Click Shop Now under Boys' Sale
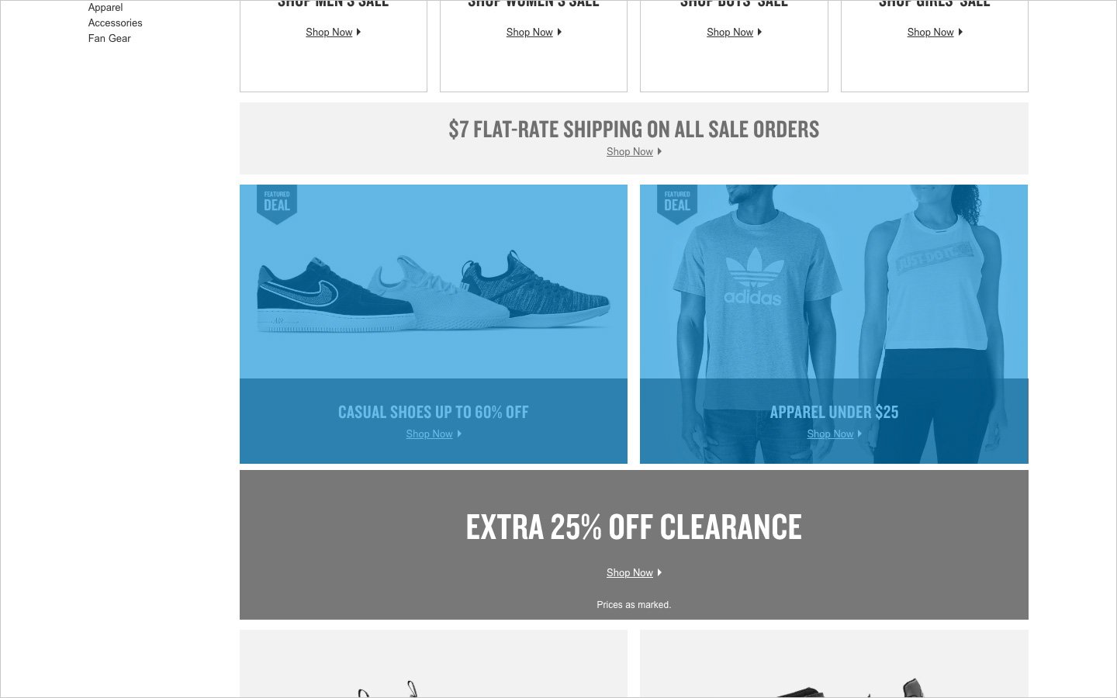 point(730,33)
